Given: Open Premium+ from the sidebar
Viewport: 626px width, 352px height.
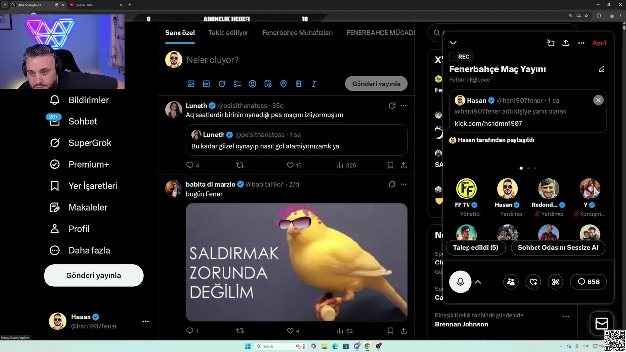Looking at the screenshot, I should click(x=79, y=164).
